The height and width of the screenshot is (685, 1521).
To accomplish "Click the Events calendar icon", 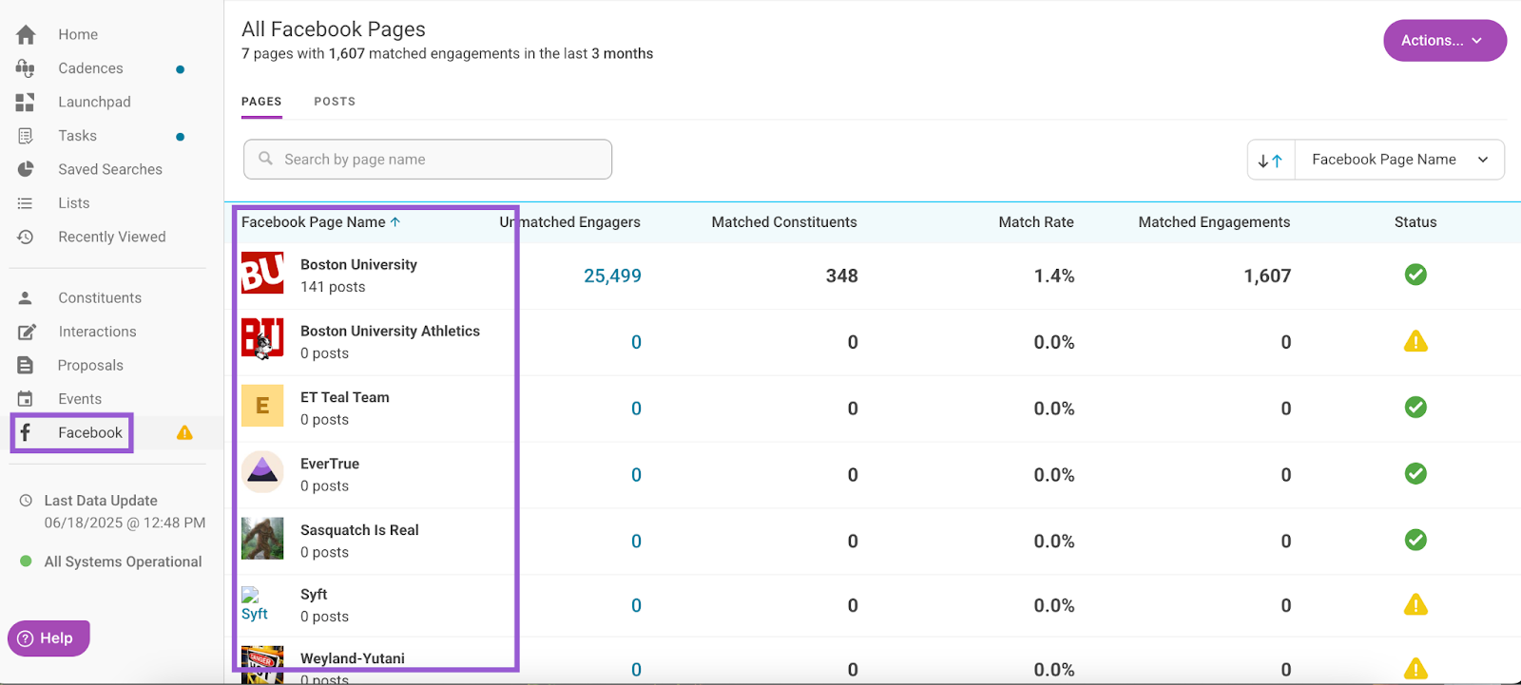I will pos(26,399).
